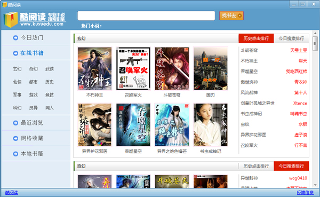Click 虫纹 in the ranking list
This screenshot has width=320, height=197.
pos(245,124)
